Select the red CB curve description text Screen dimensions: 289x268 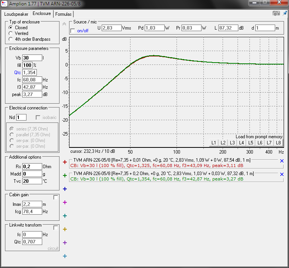pyautogui.click(x=157, y=165)
